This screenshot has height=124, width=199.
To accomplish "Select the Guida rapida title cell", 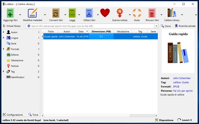I will click(x=51, y=36).
